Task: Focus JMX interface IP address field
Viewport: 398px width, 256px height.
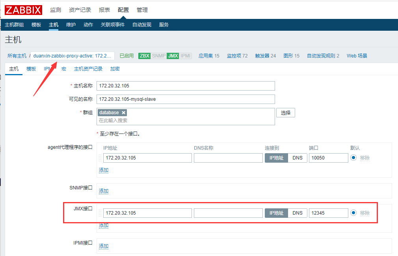Action: click(147, 213)
